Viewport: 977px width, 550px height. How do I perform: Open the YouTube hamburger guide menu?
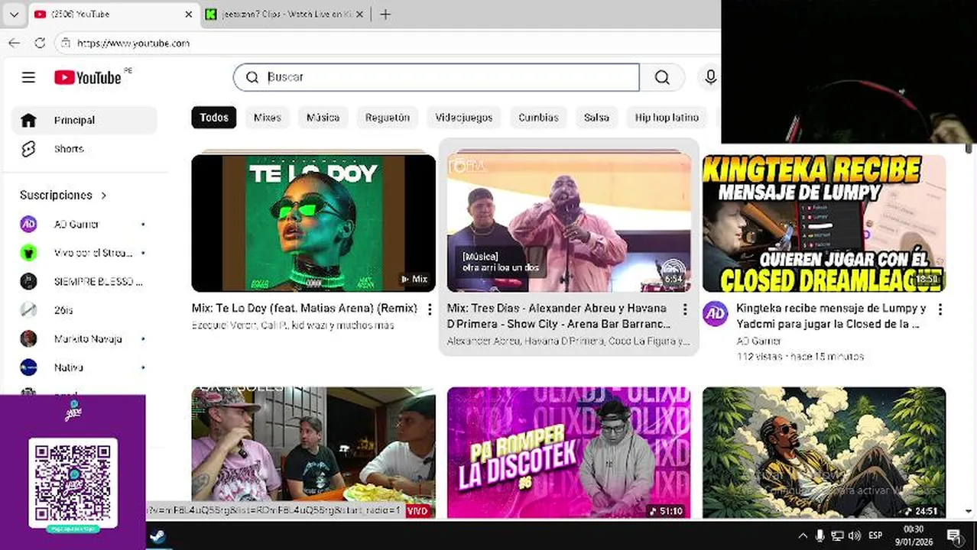pyautogui.click(x=28, y=77)
